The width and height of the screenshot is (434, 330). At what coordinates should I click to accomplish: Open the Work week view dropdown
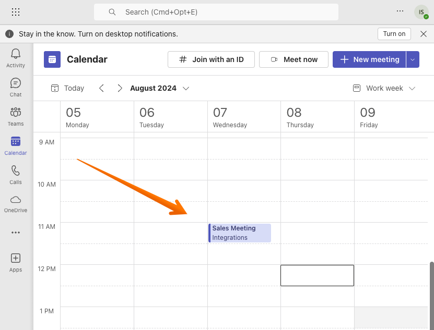[384, 88]
